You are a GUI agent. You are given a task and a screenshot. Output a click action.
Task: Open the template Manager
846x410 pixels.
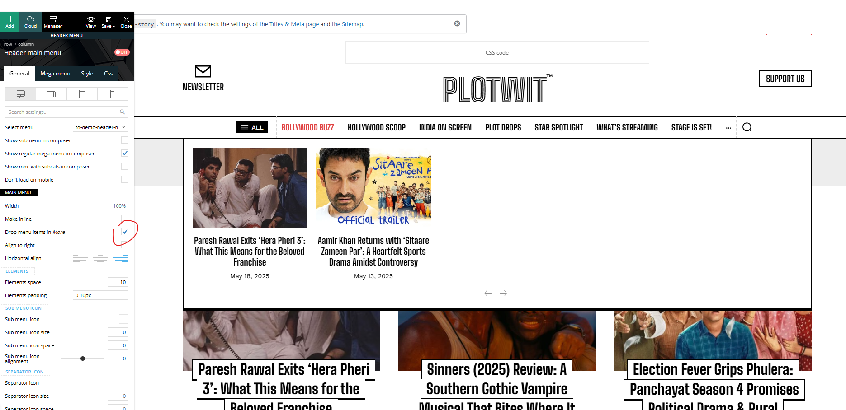(53, 22)
